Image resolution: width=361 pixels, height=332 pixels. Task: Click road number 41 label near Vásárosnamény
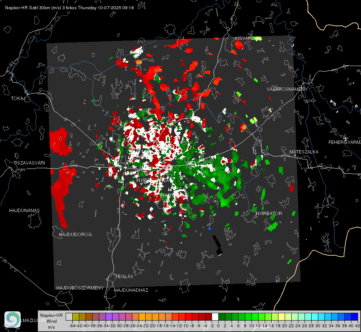(281, 108)
